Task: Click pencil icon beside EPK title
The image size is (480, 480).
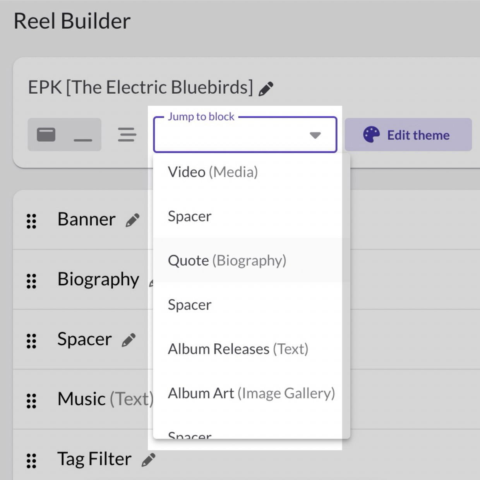Action: [266, 89]
